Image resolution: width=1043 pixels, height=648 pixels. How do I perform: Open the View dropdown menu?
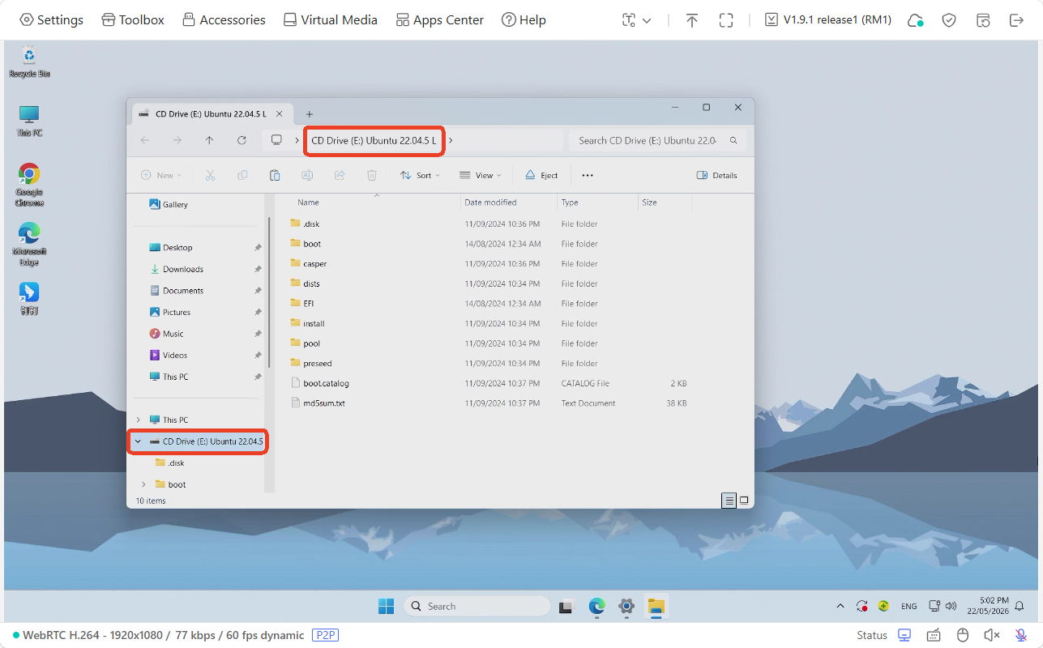tap(480, 175)
